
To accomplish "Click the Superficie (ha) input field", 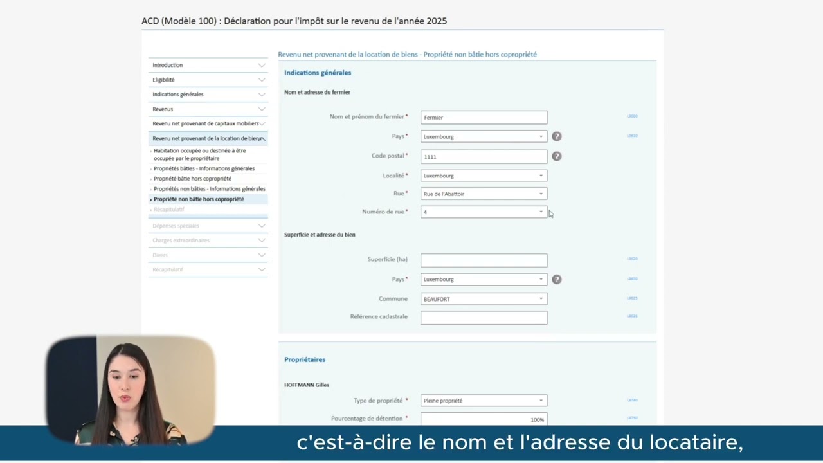I will (484, 260).
